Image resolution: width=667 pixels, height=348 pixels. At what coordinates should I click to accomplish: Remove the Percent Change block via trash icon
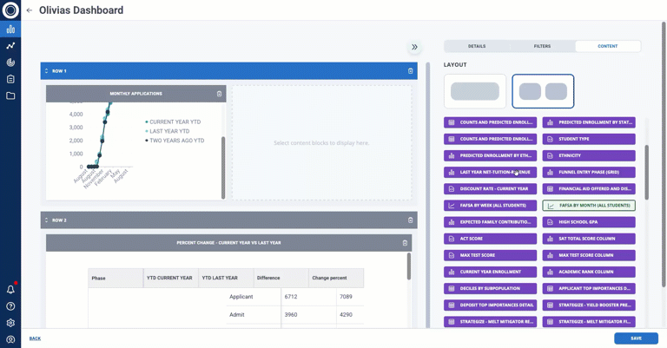[x=405, y=243]
